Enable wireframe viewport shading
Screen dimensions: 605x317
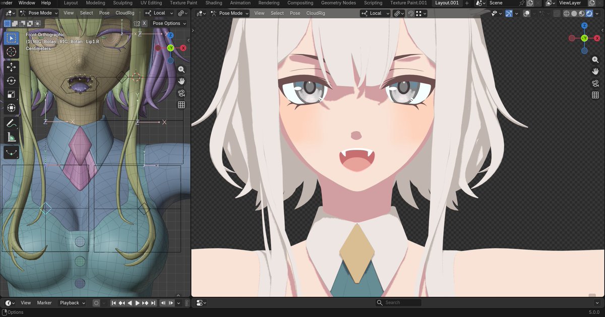pyautogui.click(x=566, y=14)
